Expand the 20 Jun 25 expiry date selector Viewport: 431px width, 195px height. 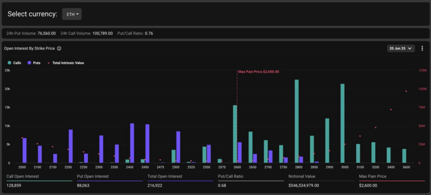click(x=401, y=48)
